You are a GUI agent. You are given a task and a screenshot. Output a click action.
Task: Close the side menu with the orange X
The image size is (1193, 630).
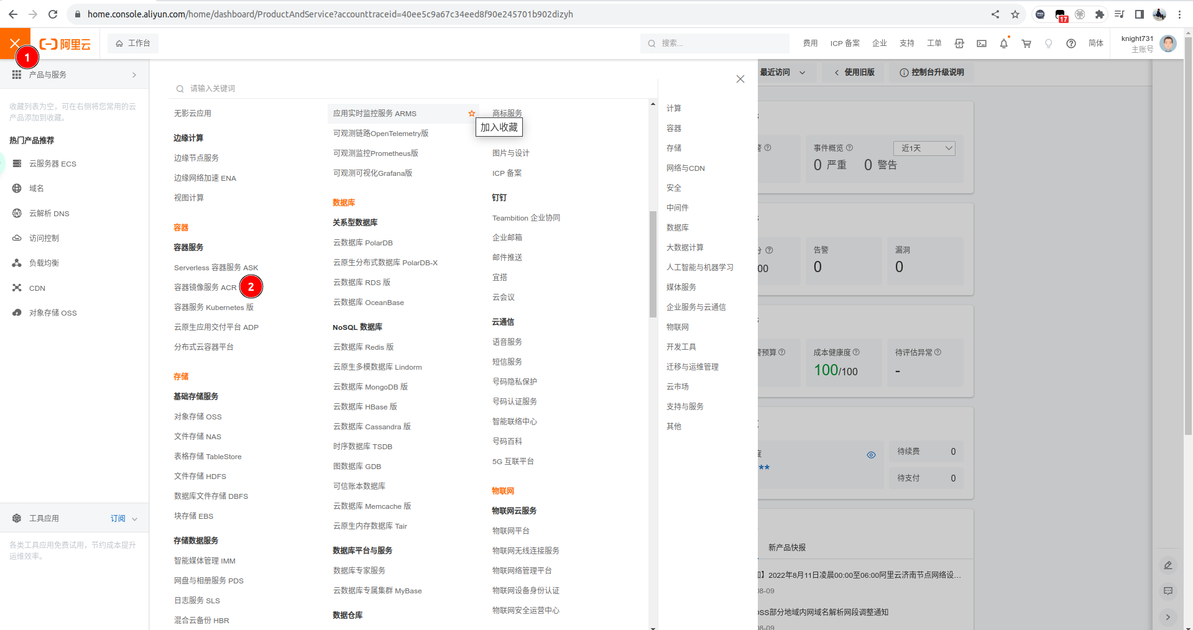(x=15, y=43)
